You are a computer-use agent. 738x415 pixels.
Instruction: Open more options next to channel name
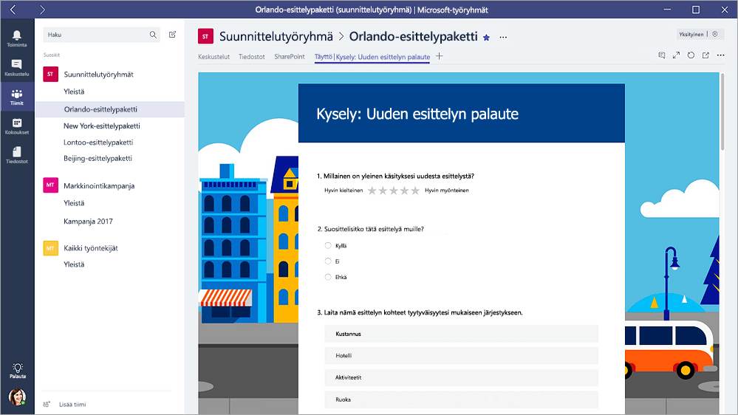(503, 37)
